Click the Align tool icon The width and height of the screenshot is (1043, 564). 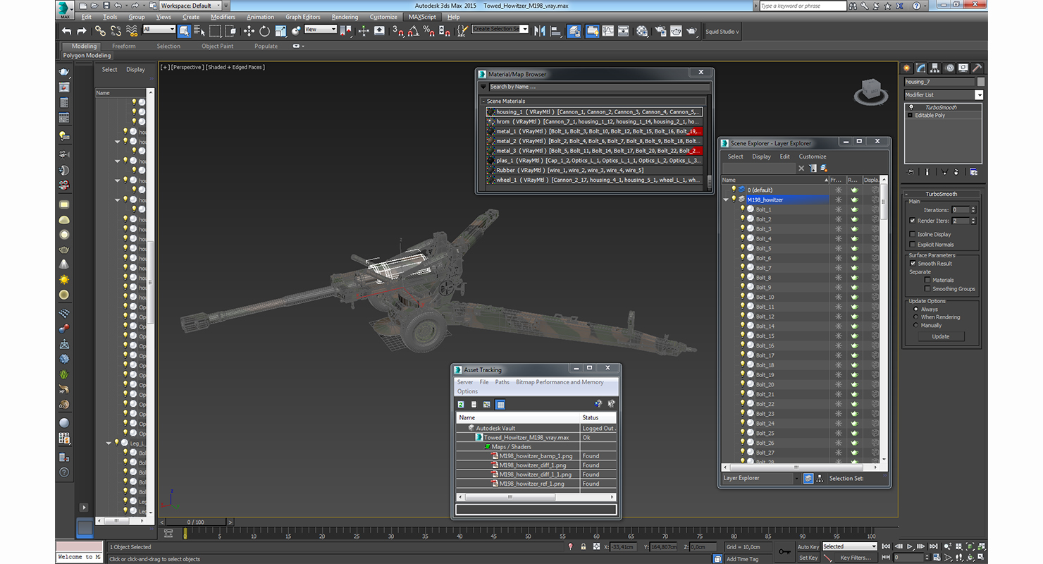pyautogui.click(x=556, y=31)
